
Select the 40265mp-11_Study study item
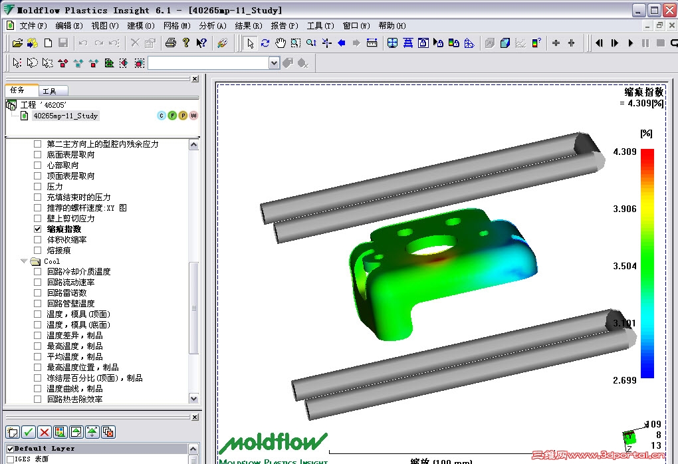[66, 116]
